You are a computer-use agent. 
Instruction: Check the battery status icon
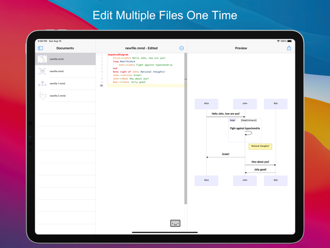[289, 41]
